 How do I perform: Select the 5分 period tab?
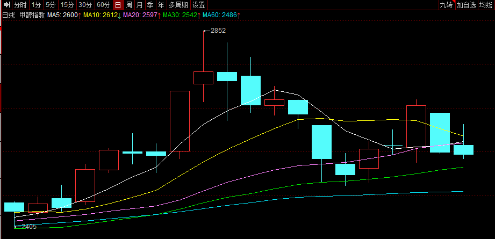coord(50,5)
